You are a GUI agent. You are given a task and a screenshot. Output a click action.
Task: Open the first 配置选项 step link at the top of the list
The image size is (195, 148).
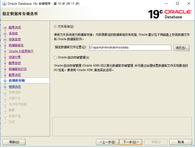coord(15,27)
